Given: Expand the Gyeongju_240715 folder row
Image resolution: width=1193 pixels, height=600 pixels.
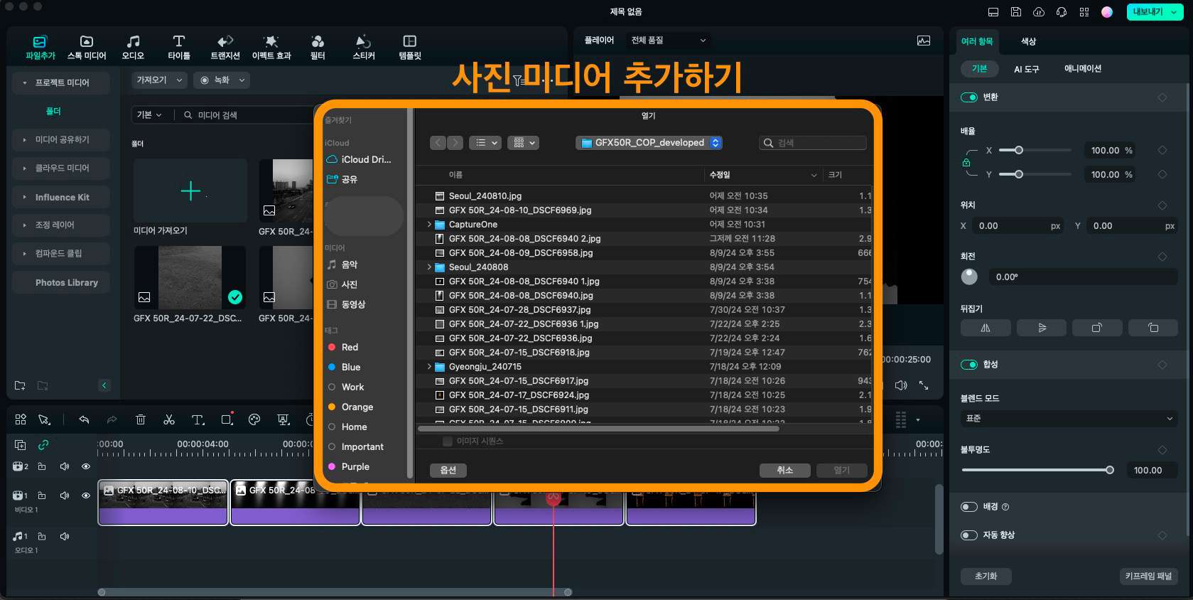Looking at the screenshot, I should (429, 367).
